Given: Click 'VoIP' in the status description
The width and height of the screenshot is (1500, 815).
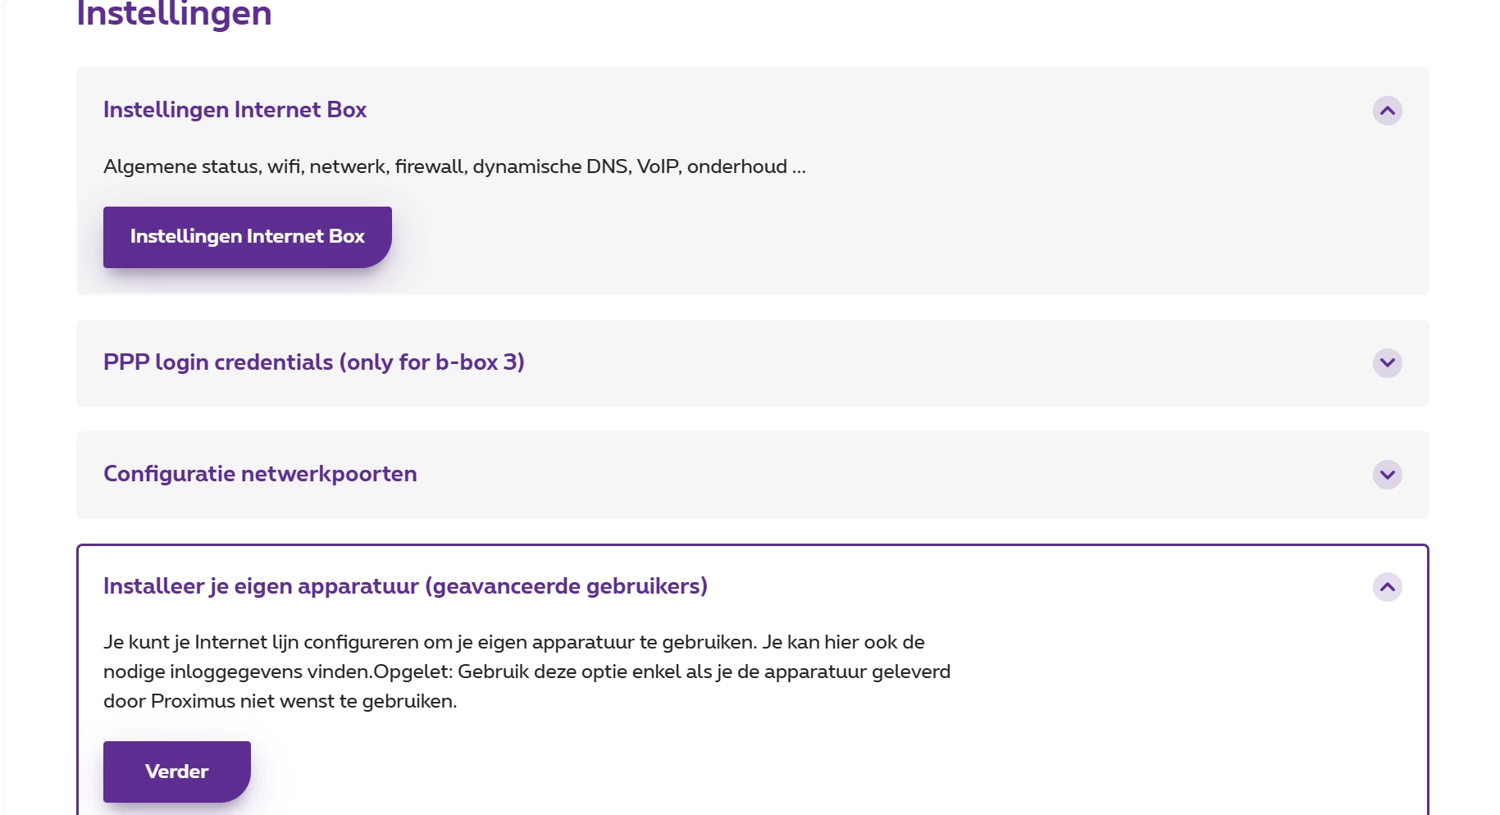Looking at the screenshot, I should (x=659, y=166).
